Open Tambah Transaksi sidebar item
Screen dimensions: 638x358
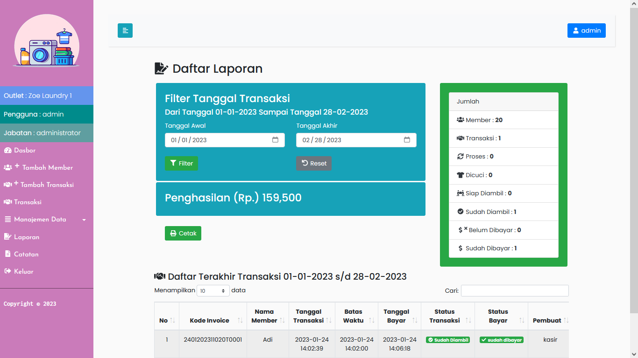point(47,185)
